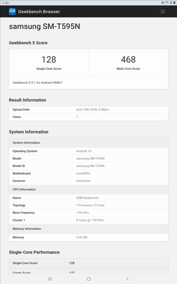Click the Single-Core Score row in performance table
This screenshot has width=177, height=284.
88,263
